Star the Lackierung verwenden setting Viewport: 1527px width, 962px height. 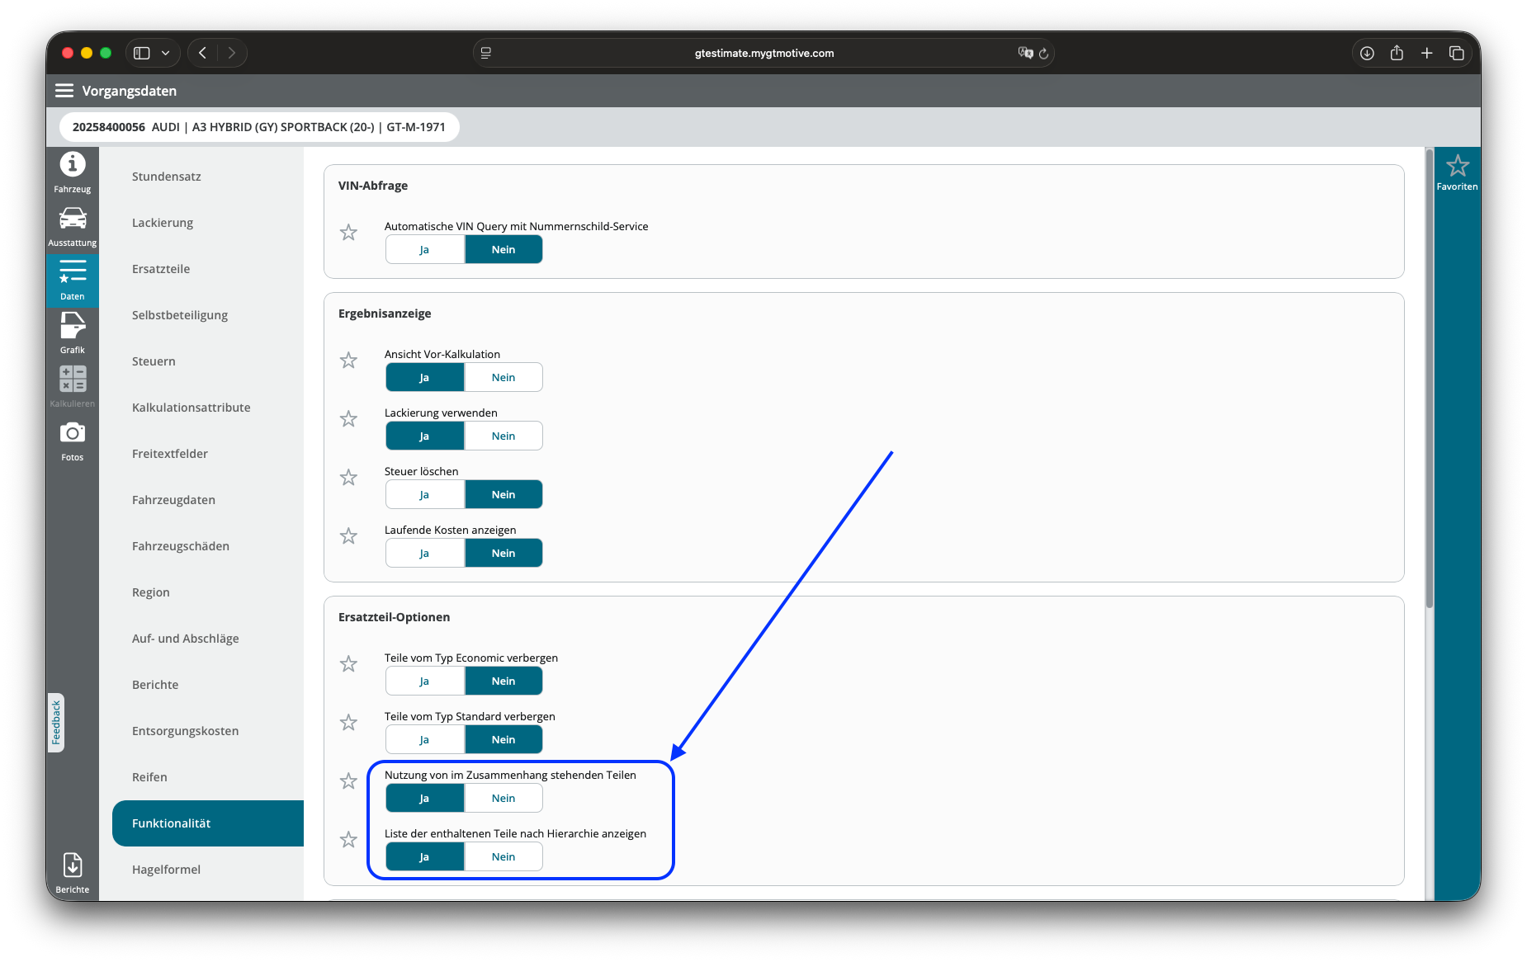pos(349,419)
